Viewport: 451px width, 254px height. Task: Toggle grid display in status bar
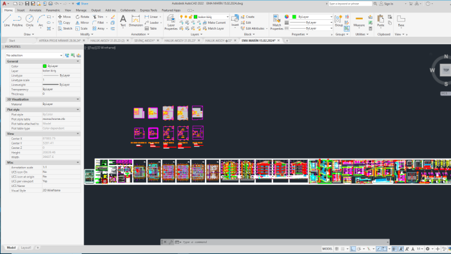click(336, 249)
